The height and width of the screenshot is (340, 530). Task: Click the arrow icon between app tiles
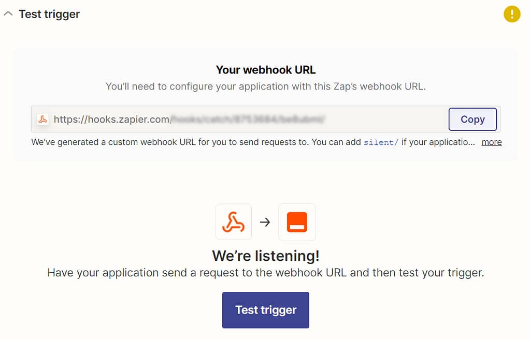265,222
